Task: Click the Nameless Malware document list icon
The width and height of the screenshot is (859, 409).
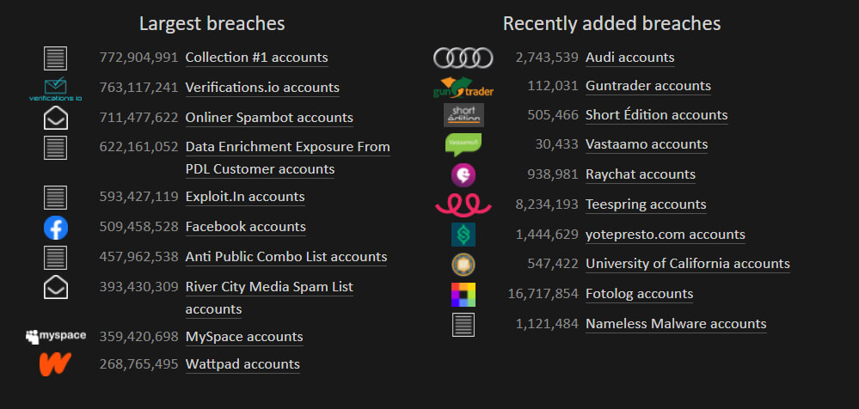Action: click(463, 325)
